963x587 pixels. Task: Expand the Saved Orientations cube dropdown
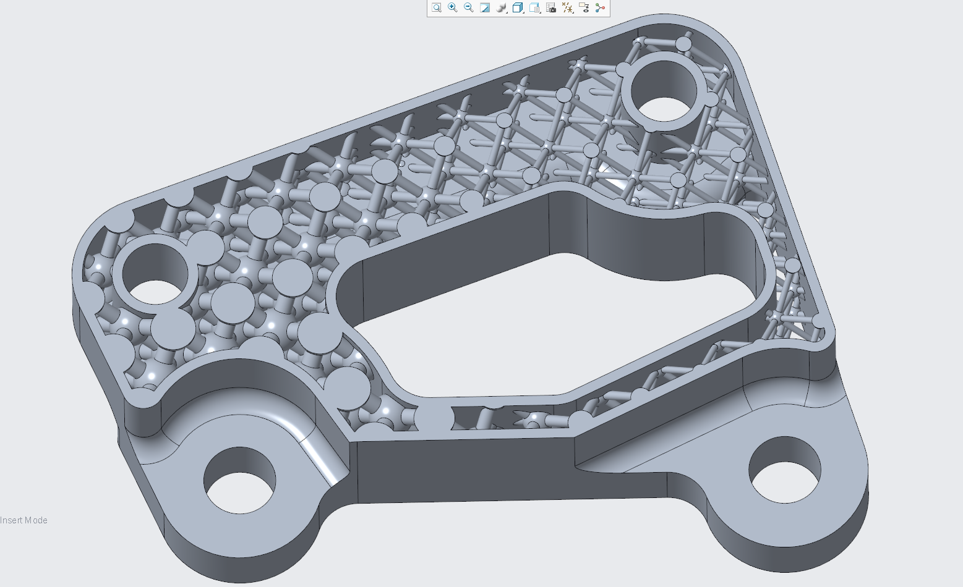coord(518,8)
